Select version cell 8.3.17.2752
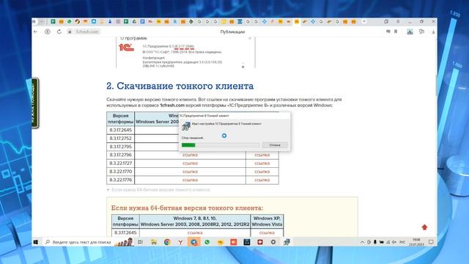Screen dimensions: 469x264 click(120, 139)
